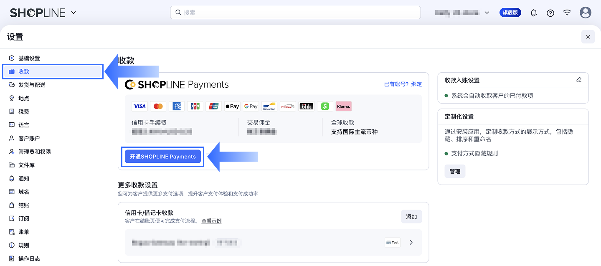Click the Visa card logo
This screenshot has height=266, width=601.
click(x=139, y=106)
